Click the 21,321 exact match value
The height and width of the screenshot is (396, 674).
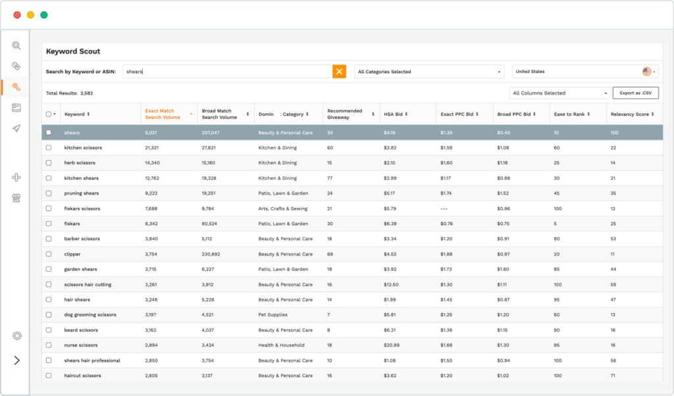coord(152,148)
